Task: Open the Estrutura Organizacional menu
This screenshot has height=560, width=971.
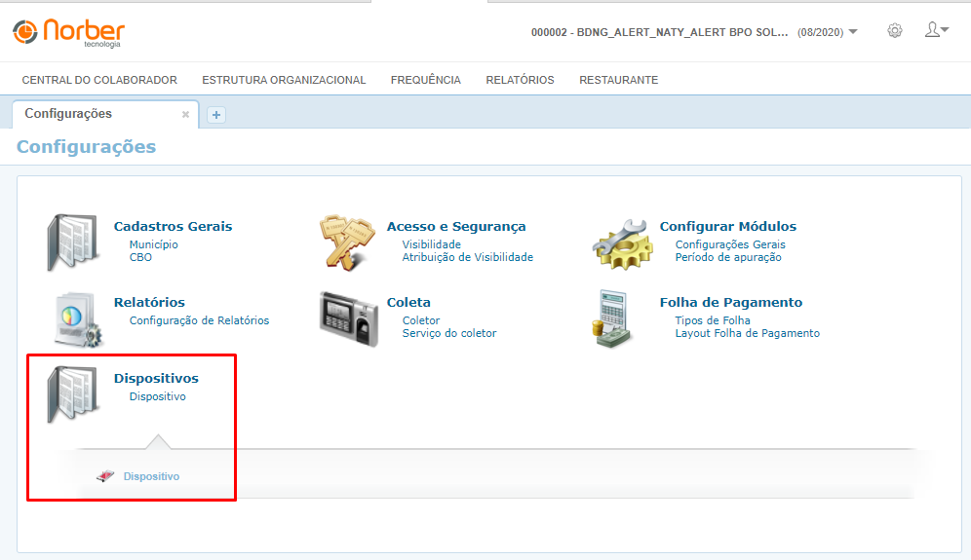Action: point(284,80)
